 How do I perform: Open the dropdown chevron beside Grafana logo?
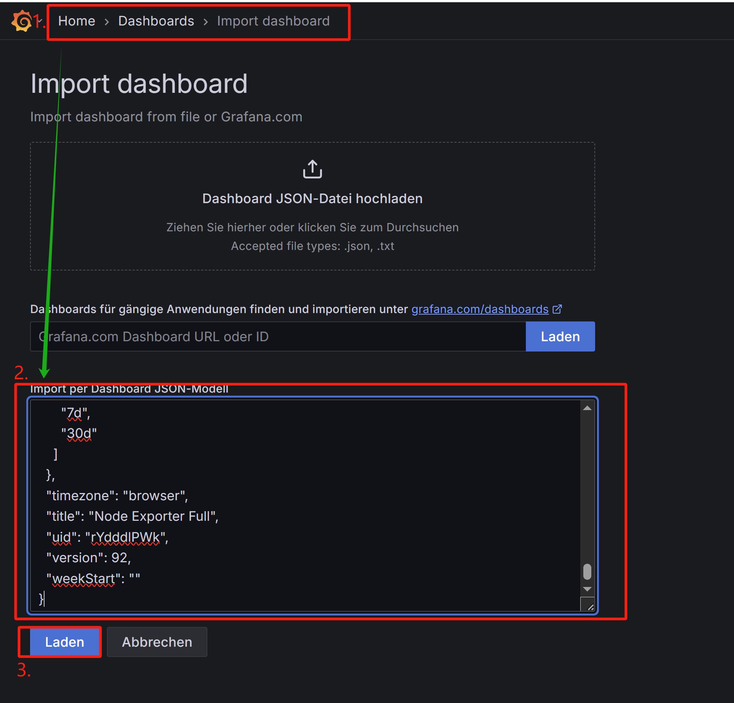40,21
